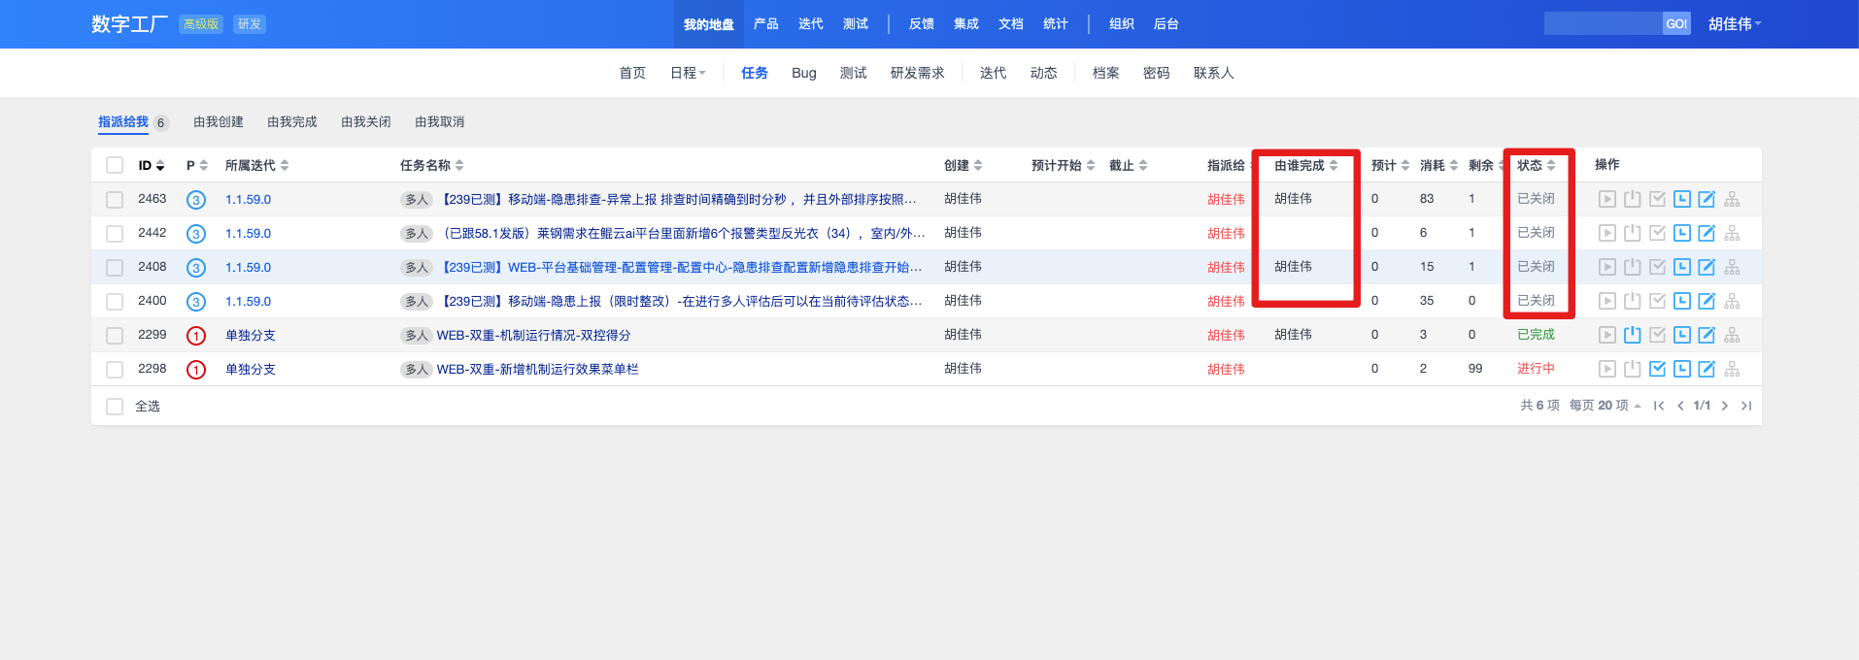Screen dimensions: 1859x660
Task: Go to the last page of results
Action: 1745,406
